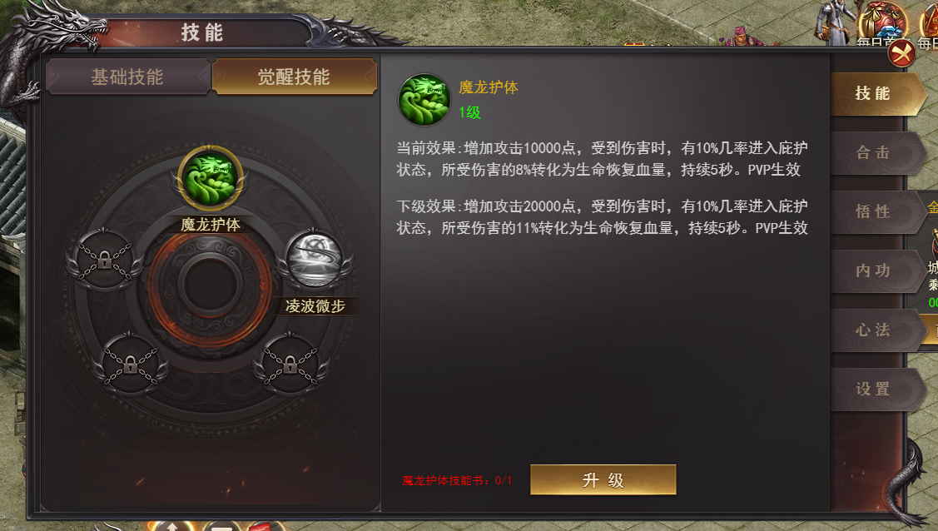Open the 悟性 side tab
The width and height of the screenshot is (938, 531).
pos(876,211)
